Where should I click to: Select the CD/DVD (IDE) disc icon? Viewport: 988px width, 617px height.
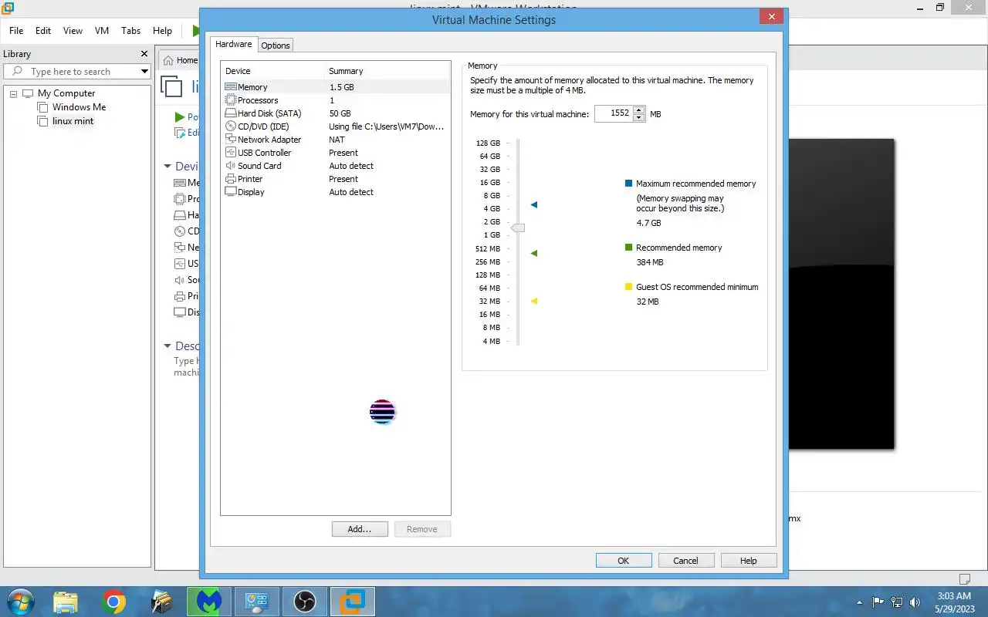coord(231,126)
